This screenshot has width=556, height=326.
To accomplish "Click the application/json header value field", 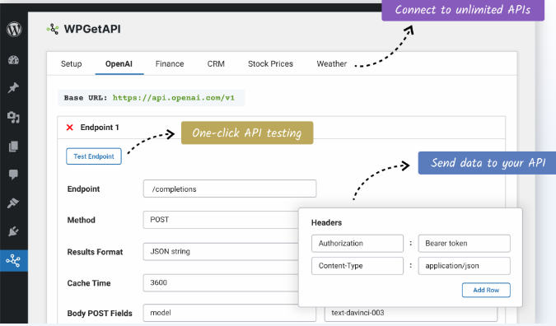I will pyautogui.click(x=465, y=266).
